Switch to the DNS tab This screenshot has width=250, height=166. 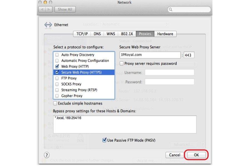[x=97, y=34]
